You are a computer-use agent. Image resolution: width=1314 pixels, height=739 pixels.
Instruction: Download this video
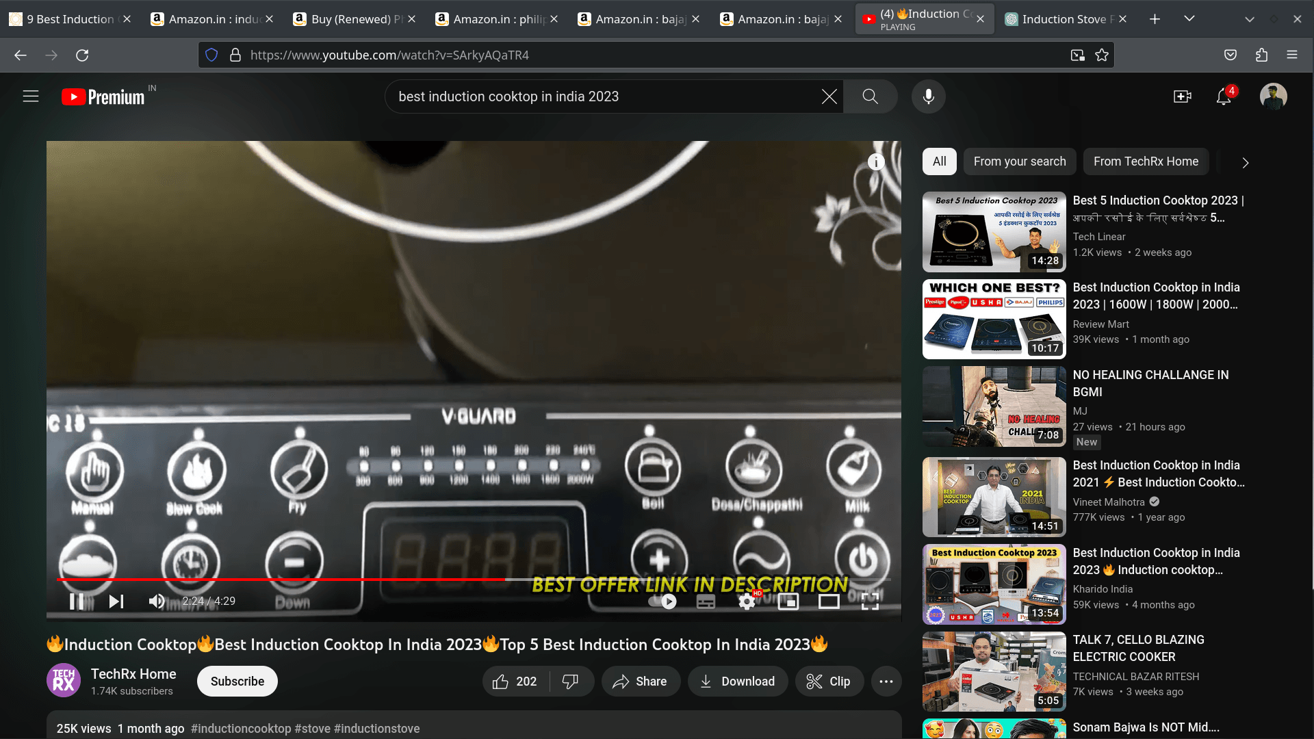(738, 682)
